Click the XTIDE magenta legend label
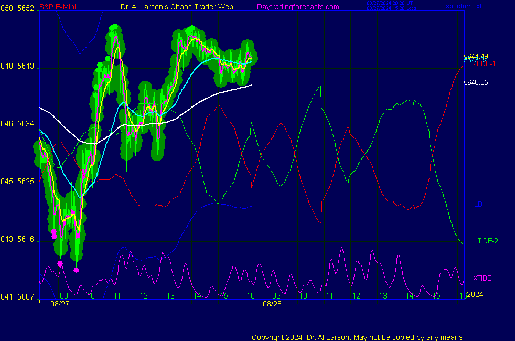515x341 pixels. (482, 278)
